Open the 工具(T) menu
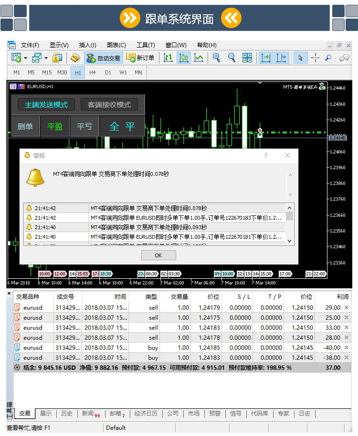 tap(146, 45)
